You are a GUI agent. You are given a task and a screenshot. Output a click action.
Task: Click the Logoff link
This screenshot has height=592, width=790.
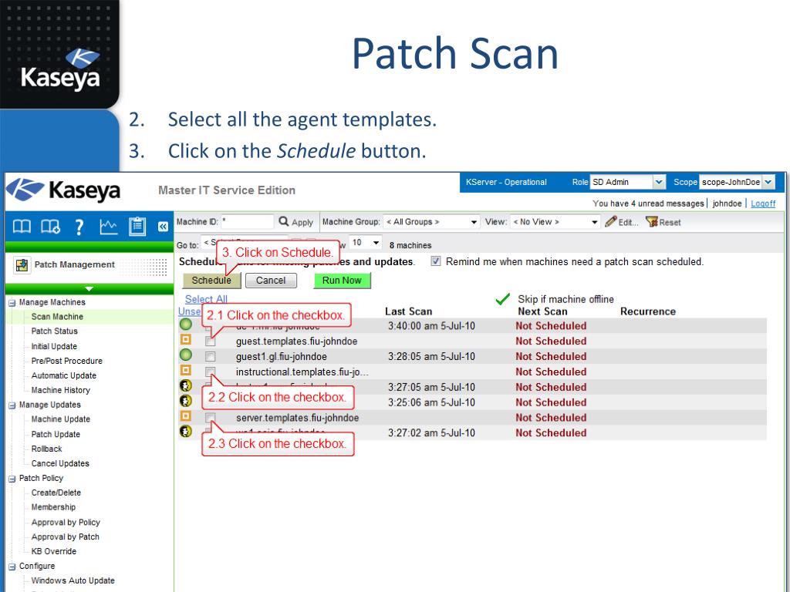[763, 203]
